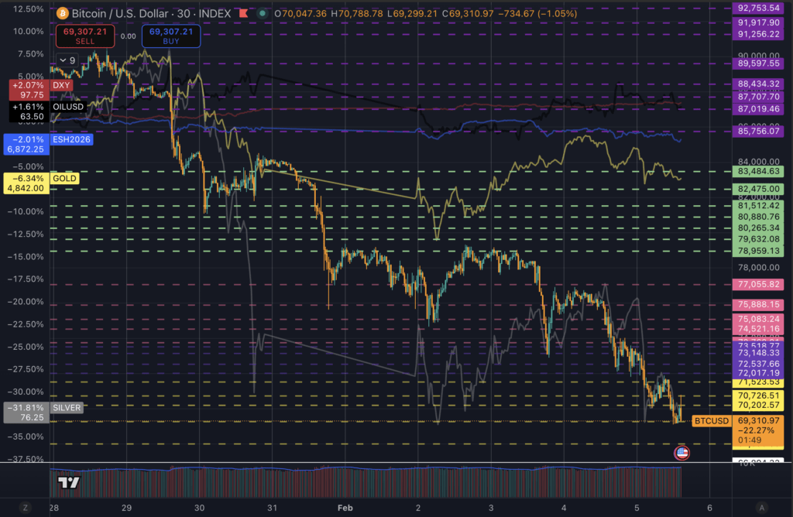Click the 0.00 spread value between Sell and Buy
This screenshot has width=793, height=517.
[128, 36]
